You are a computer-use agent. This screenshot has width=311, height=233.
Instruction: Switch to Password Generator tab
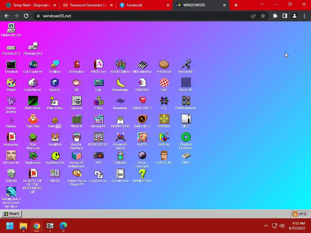[88, 5]
